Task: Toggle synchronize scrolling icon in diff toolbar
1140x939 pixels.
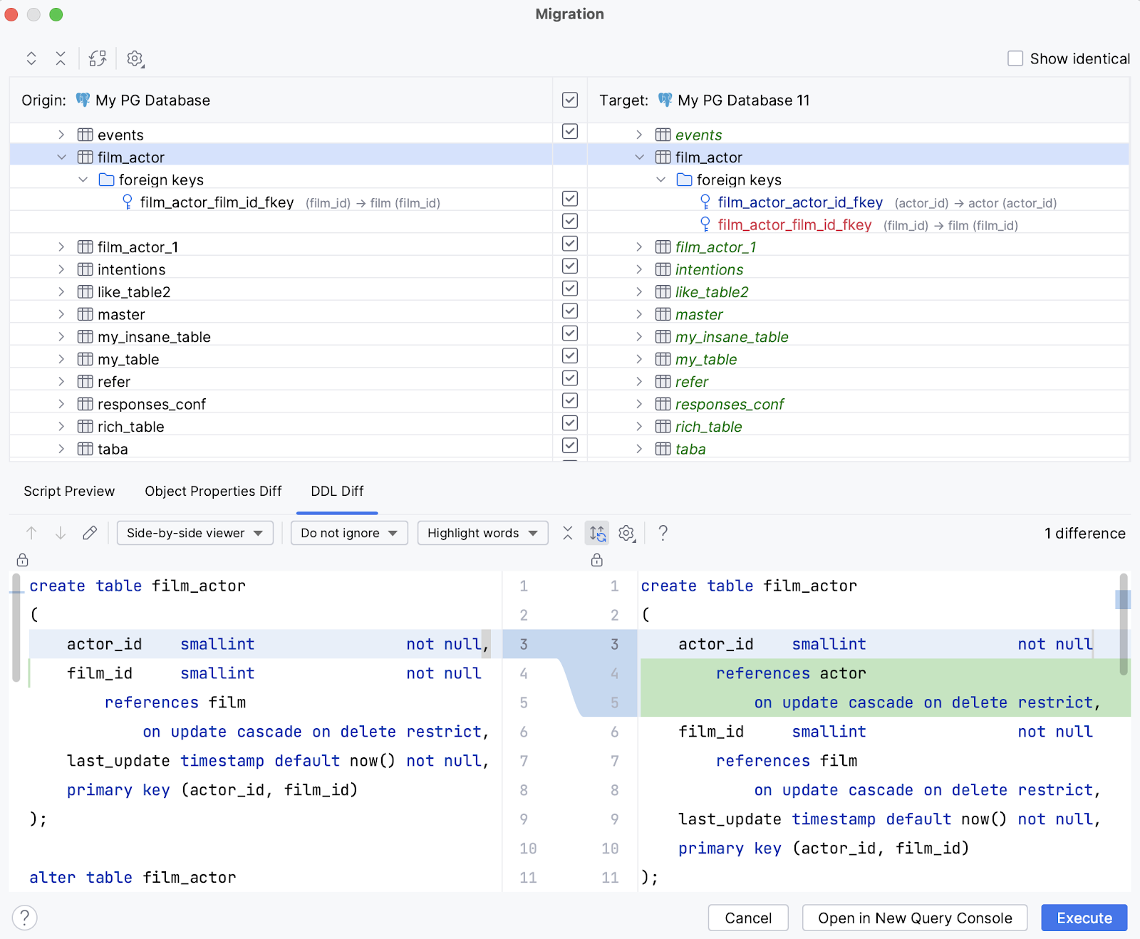Action: coord(597,533)
